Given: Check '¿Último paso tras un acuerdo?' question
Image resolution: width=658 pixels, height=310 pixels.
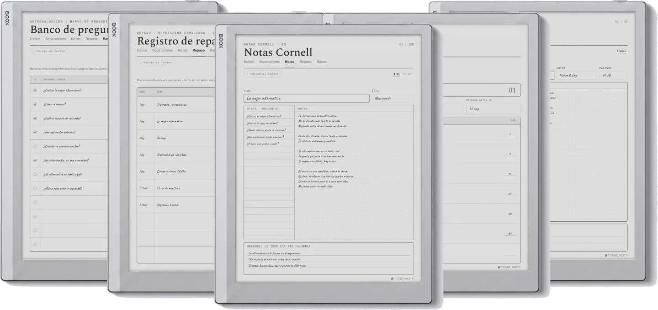Looking at the screenshot, I should [35, 188].
